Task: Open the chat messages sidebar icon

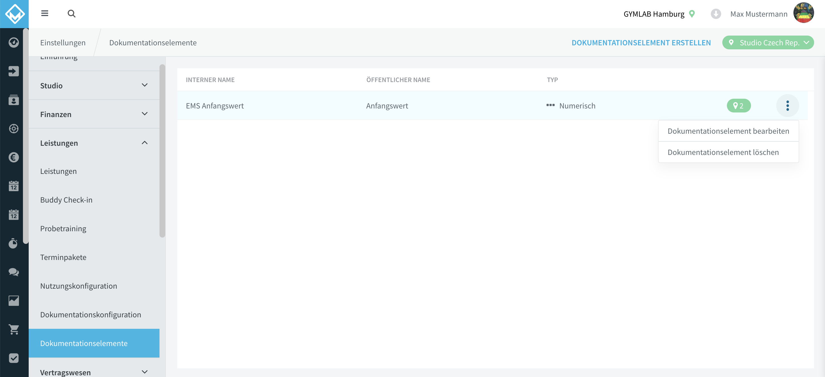Action: click(x=13, y=272)
